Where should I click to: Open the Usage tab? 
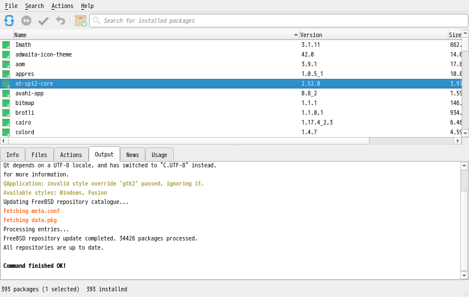[x=160, y=155]
